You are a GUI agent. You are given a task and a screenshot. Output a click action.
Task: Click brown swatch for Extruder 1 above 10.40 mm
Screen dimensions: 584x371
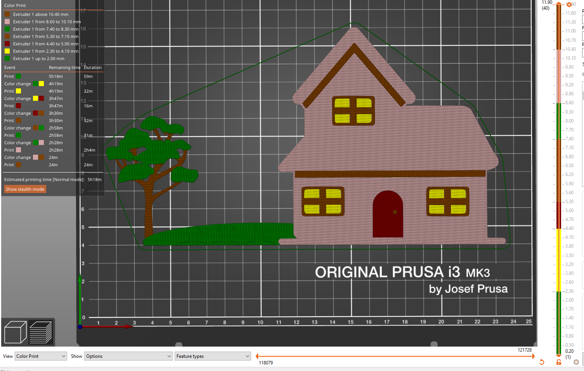click(7, 14)
